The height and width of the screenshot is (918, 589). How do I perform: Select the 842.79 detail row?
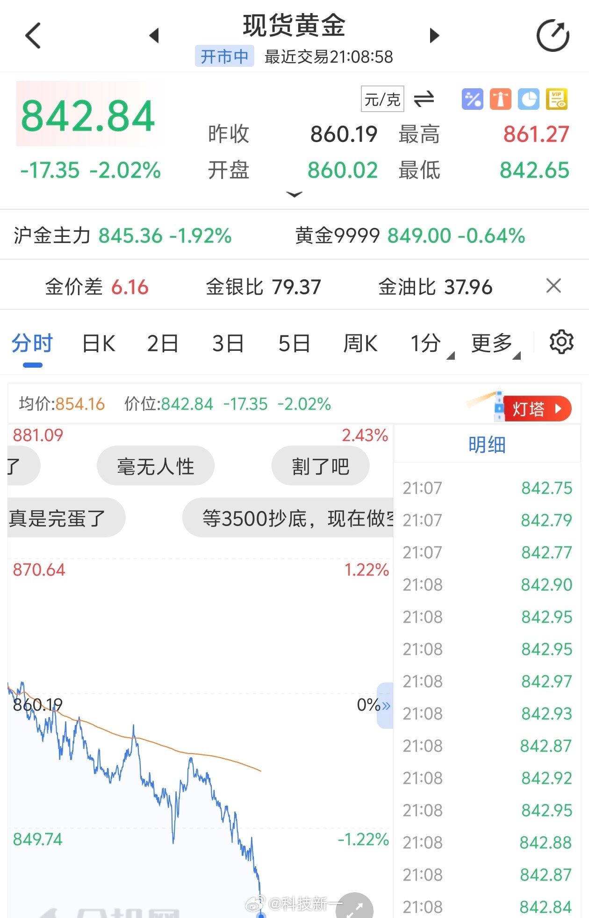coord(487,520)
